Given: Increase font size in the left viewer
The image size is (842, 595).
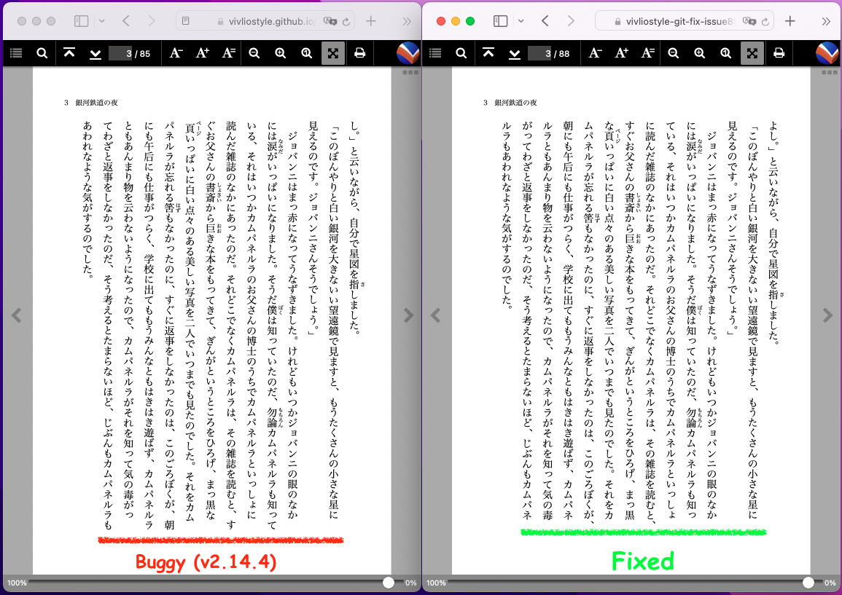Looking at the screenshot, I should (202, 52).
